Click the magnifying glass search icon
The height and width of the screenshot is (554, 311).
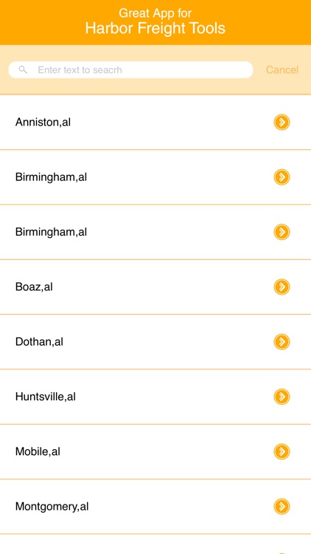[23, 69]
